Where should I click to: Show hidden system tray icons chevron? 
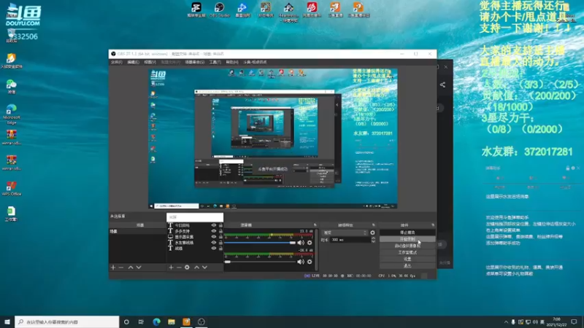click(x=506, y=322)
